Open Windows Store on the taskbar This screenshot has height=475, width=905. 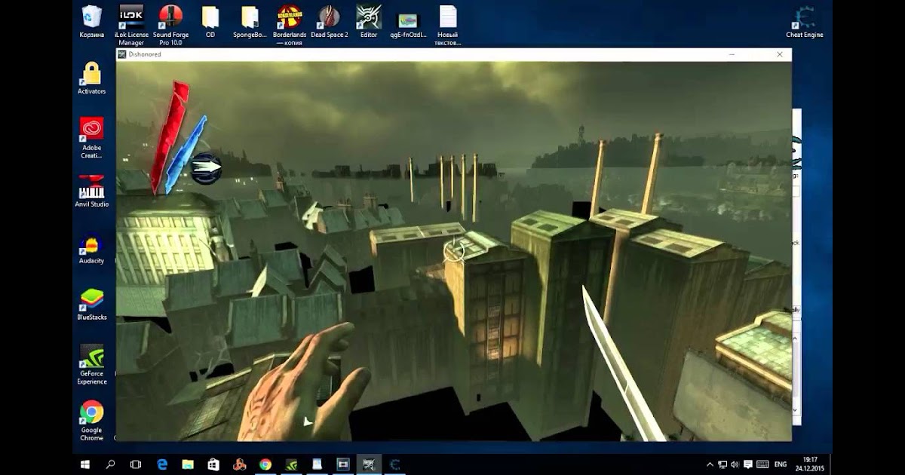pyautogui.click(x=213, y=464)
